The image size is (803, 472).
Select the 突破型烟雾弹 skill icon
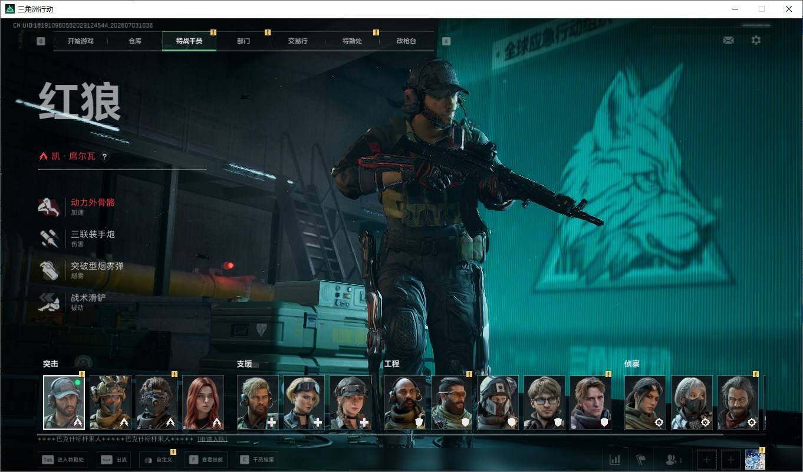click(49, 270)
